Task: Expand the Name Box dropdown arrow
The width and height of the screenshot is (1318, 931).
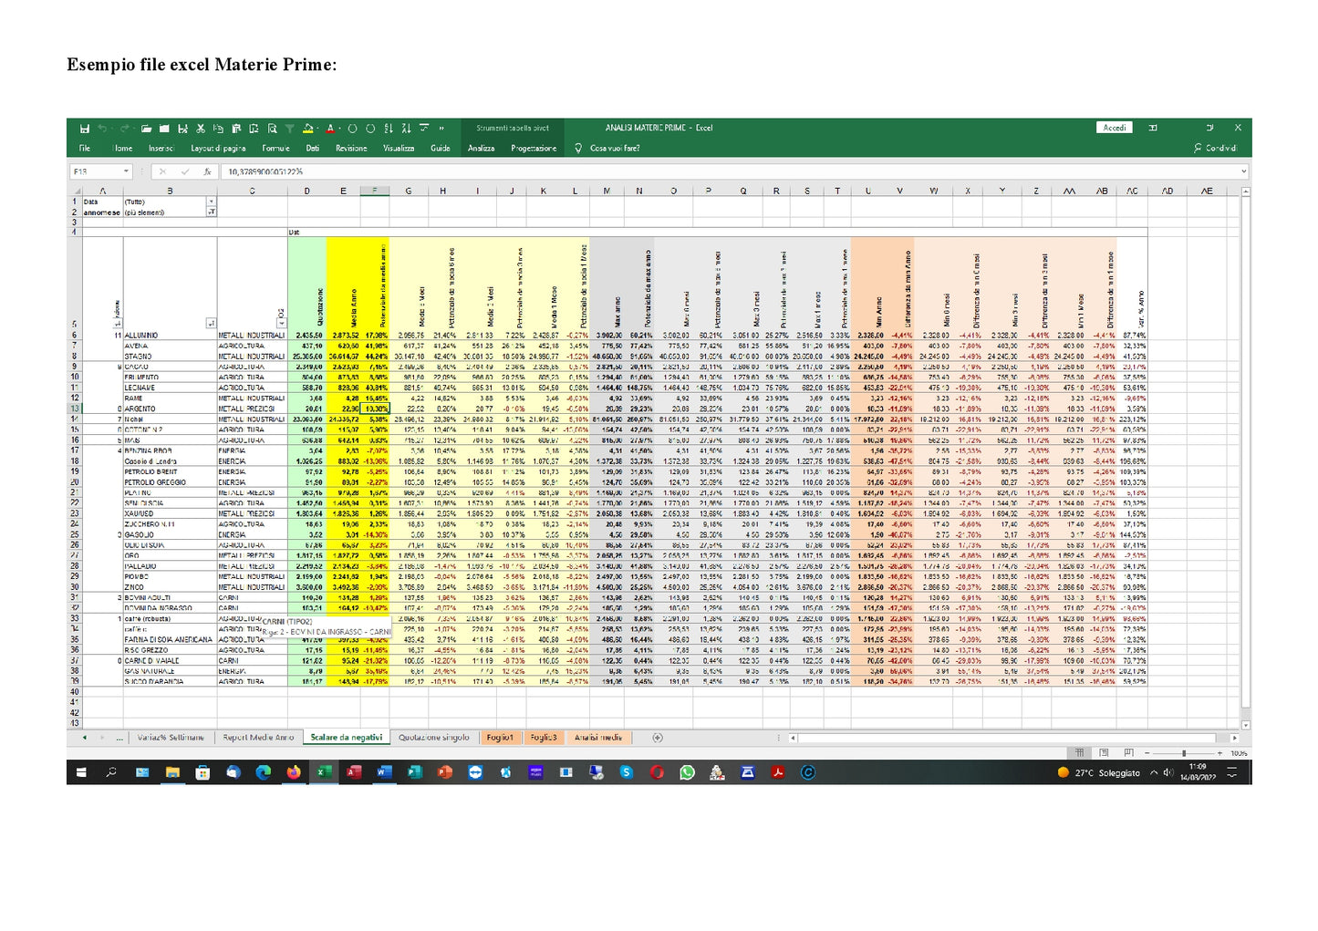Action: click(x=126, y=171)
